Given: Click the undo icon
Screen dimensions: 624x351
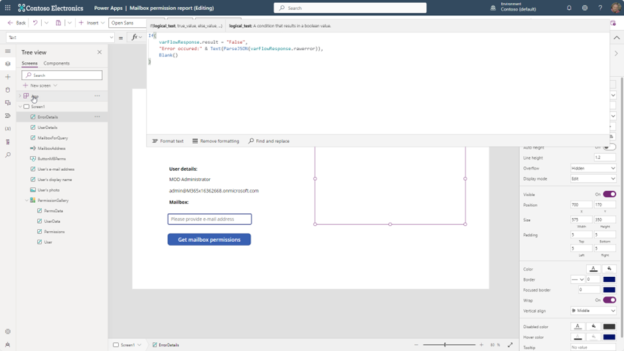Looking at the screenshot, I should click(35, 23).
